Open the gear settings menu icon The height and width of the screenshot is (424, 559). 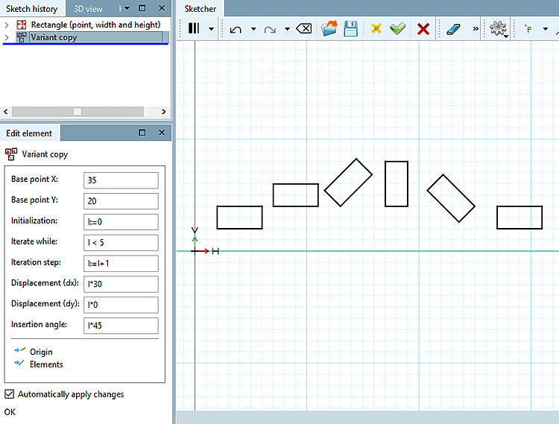tap(499, 29)
